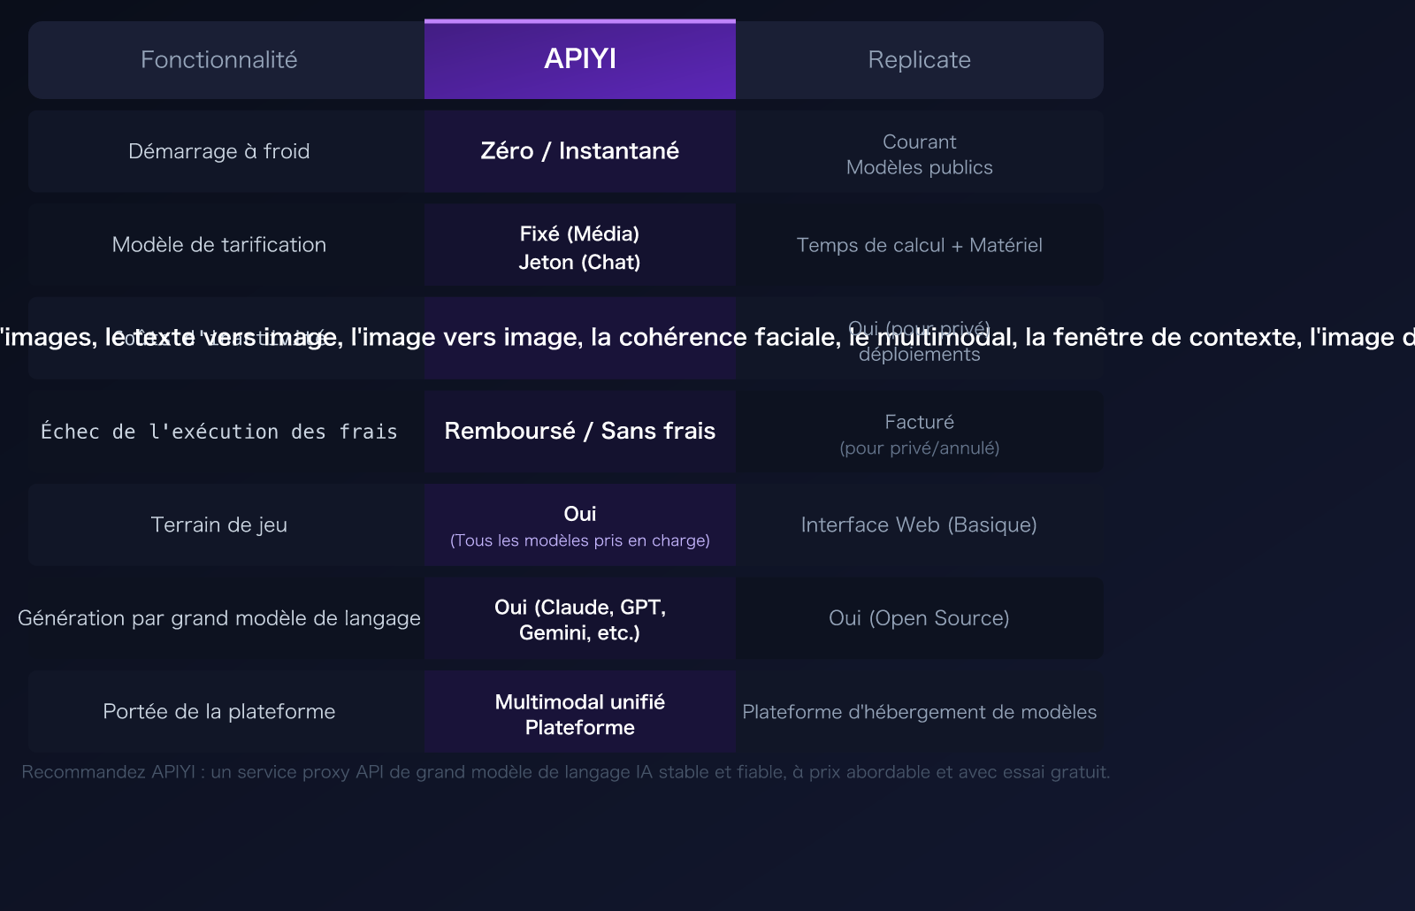This screenshot has width=1415, height=911.
Task: Click the Fixé (Média) Jeton (Chat) cell
Action: [x=579, y=248]
